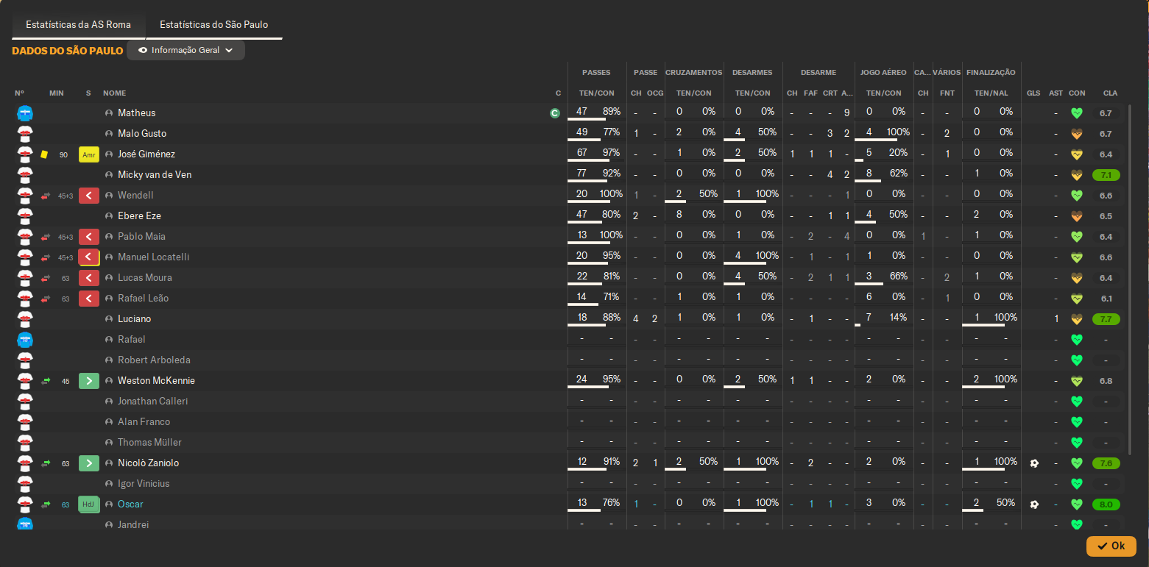1149x567 pixels.
Task: Click the condition heart icon for Ebere Eze
Action: coord(1077,216)
